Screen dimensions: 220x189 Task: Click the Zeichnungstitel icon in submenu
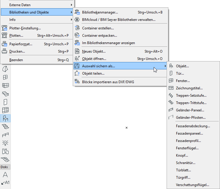[171, 88]
